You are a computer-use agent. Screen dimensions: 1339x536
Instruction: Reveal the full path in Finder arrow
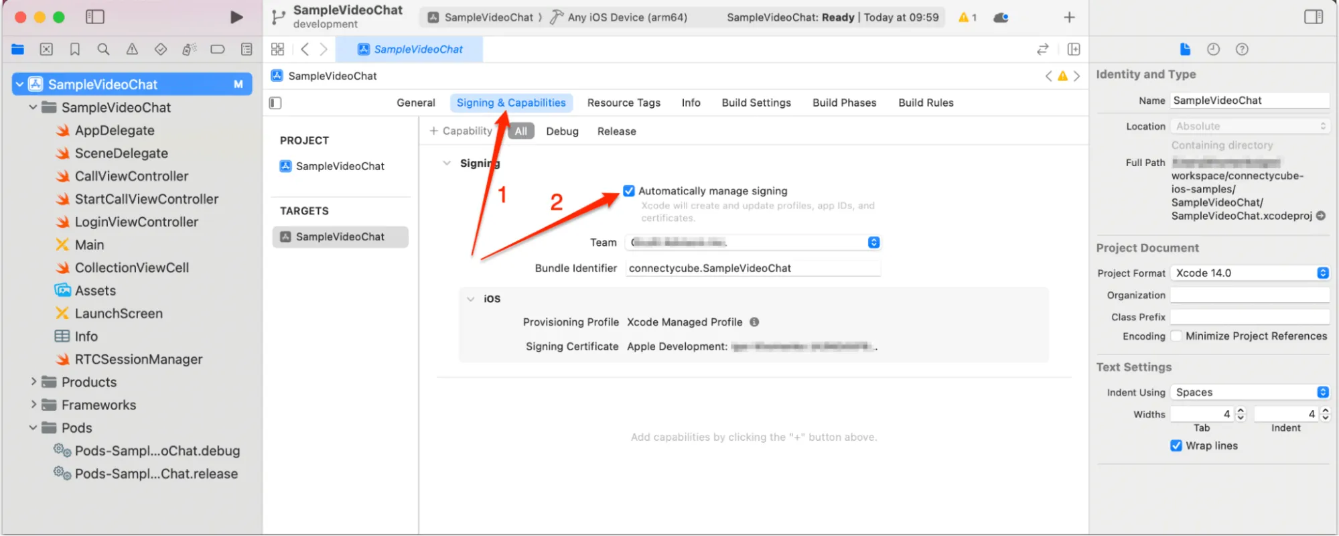(x=1321, y=216)
